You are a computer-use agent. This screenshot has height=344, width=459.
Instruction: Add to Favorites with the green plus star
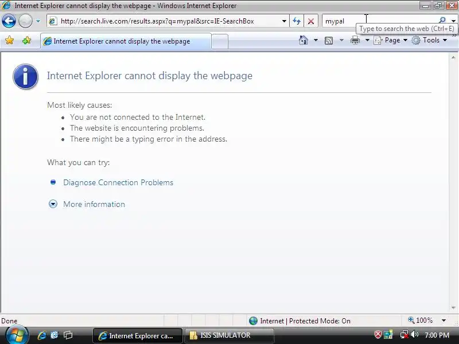coord(26,40)
